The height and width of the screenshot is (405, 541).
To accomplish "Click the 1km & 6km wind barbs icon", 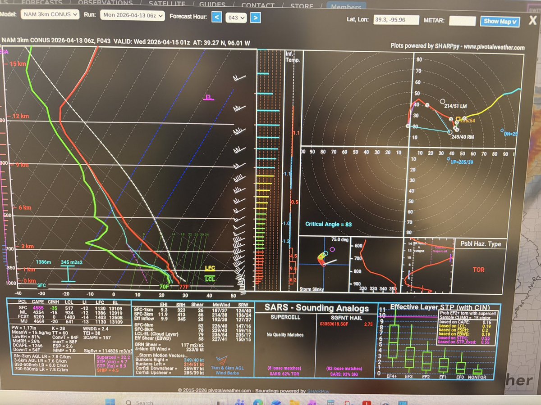I will (222, 359).
